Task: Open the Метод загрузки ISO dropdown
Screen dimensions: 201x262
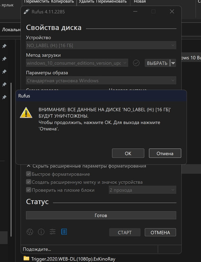Action: click(x=77, y=63)
